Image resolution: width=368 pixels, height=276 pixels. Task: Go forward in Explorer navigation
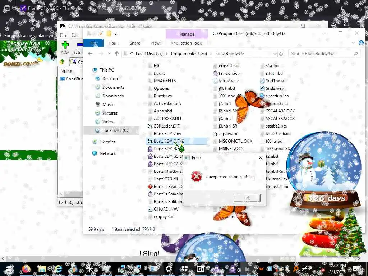[101, 54]
